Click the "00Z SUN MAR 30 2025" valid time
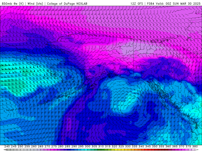202x151 pixels. point(183,4)
